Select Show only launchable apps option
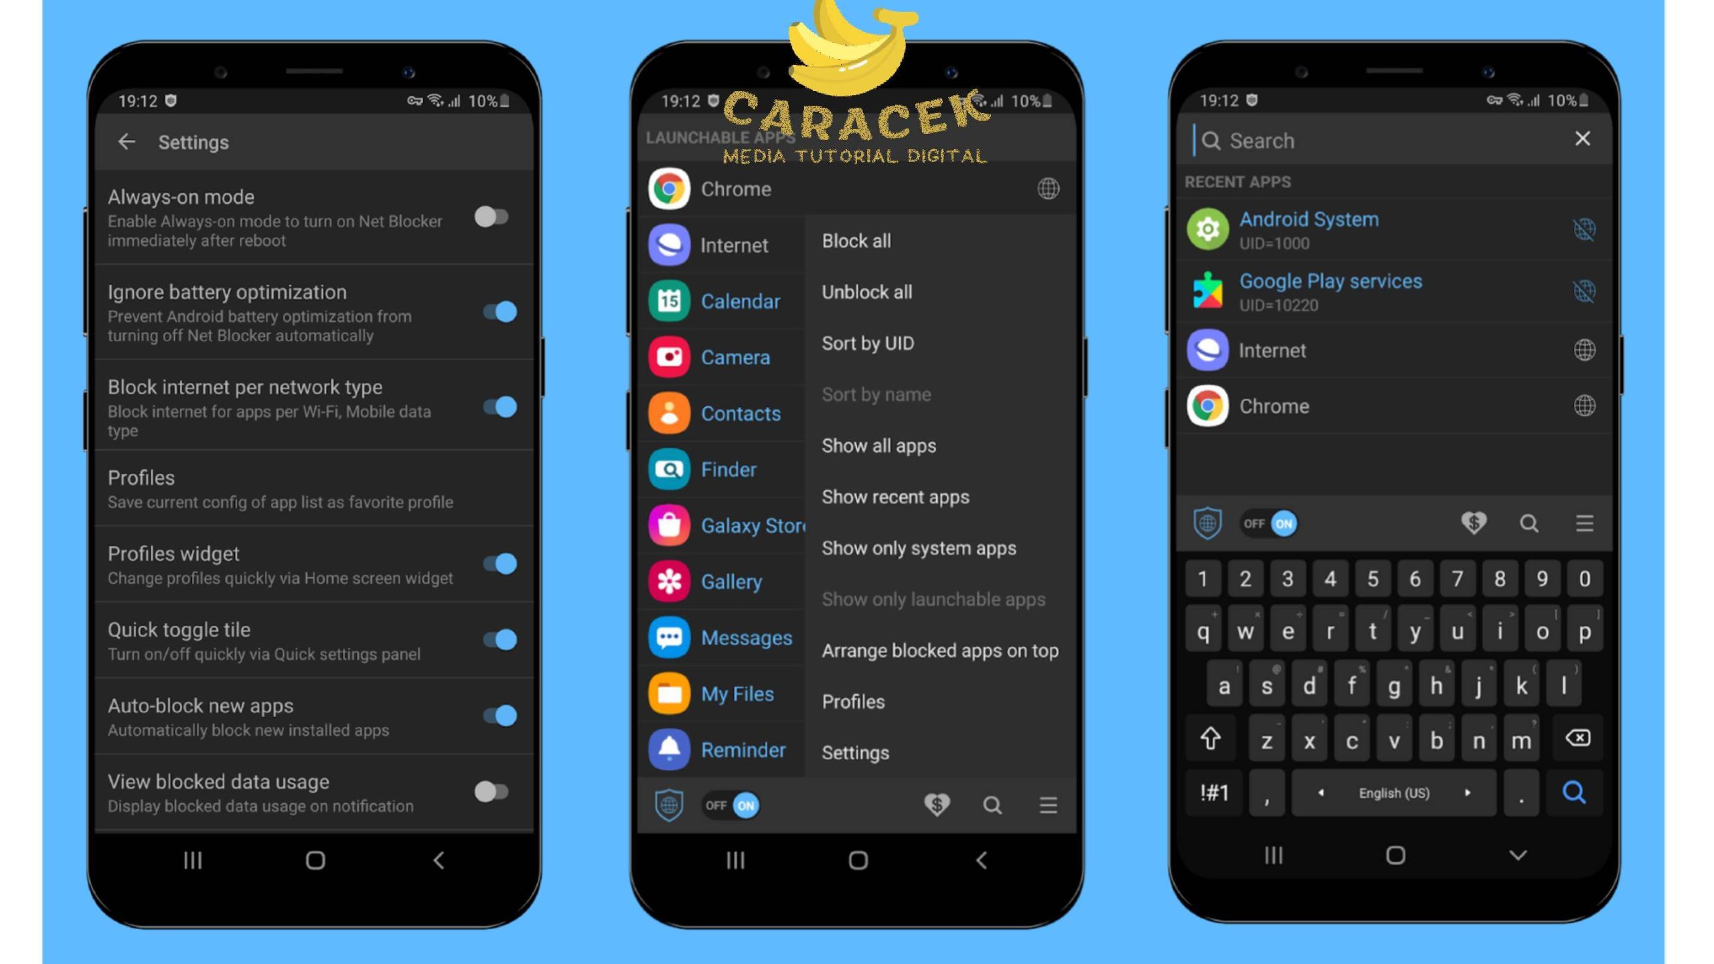Viewport: 1714px width, 964px height. pos(933,599)
